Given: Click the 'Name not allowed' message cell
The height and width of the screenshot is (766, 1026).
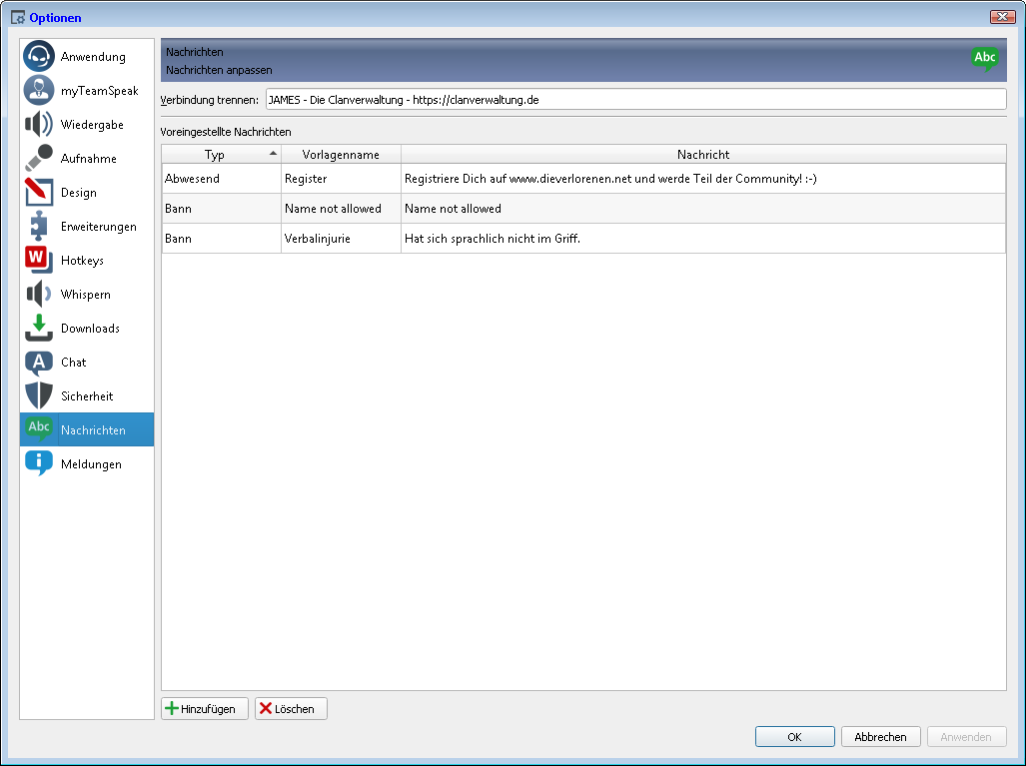Looking at the screenshot, I should [703, 209].
